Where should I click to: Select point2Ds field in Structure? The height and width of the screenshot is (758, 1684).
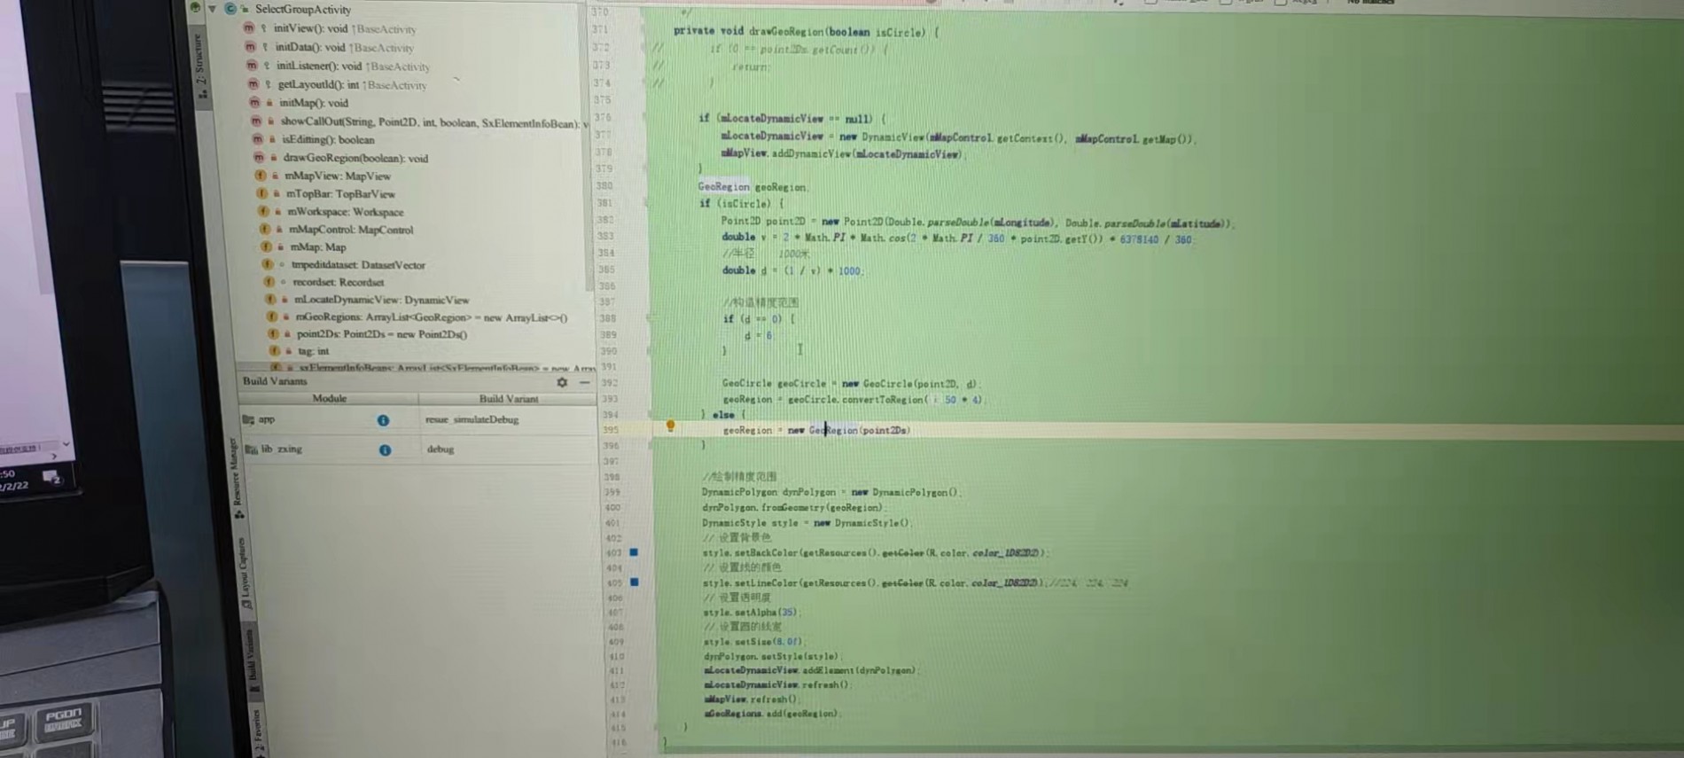381,334
